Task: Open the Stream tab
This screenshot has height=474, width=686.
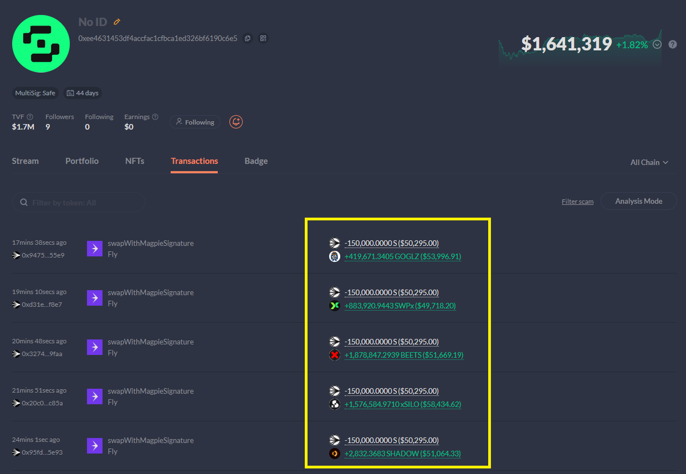Action: point(25,161)
